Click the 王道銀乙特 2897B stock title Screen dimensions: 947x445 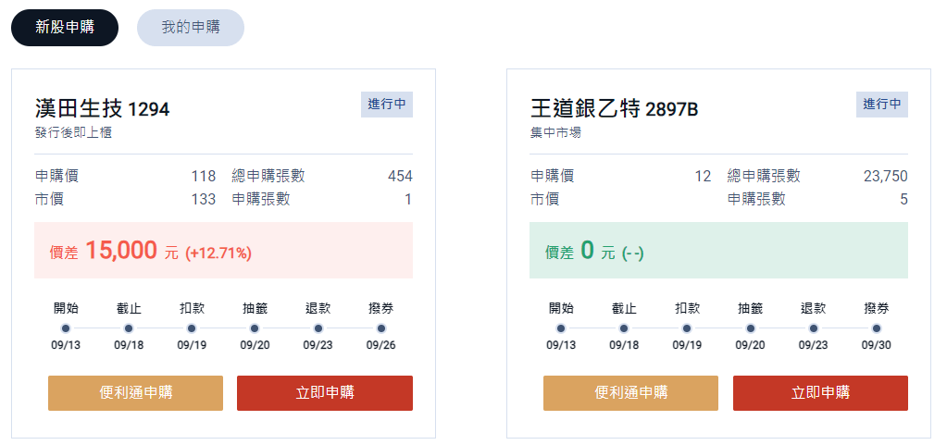pos(615,109)
